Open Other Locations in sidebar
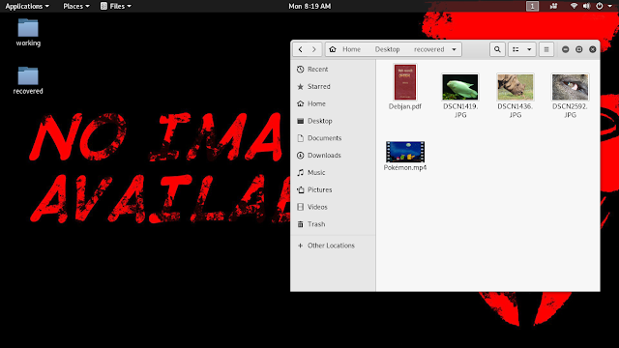619x348 pixels. click(x=333, y=246)
